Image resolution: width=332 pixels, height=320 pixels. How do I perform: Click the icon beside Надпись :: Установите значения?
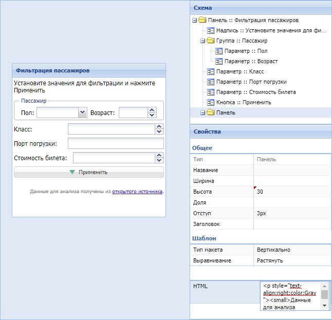click(211, 31)
